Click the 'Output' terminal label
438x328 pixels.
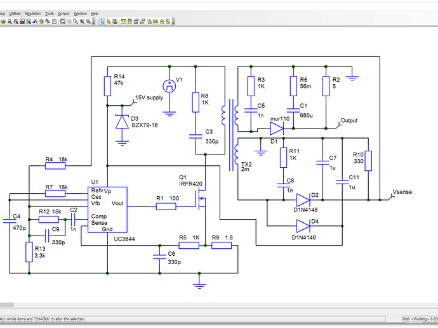click(349, 120)
